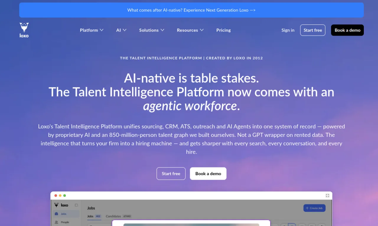Expand the Platform dropdown menu

coord(92,30)
